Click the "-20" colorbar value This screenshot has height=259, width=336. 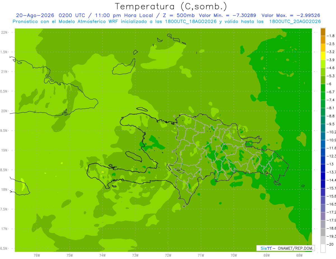click(330, 244)
